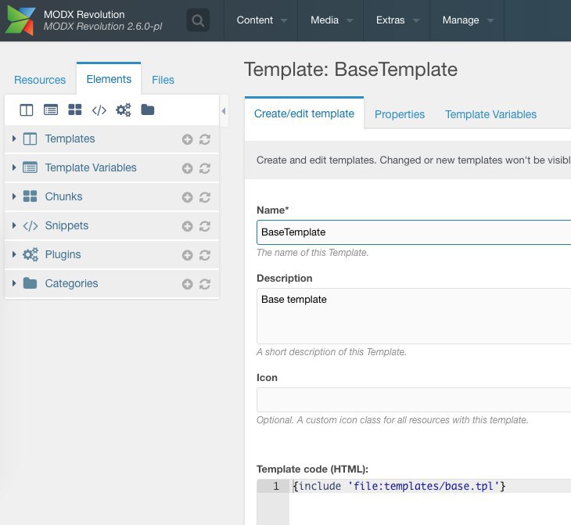Click the new plugin gears toolbar icon
The height and width of the screenshot is (525, 571).
[124, 110]
